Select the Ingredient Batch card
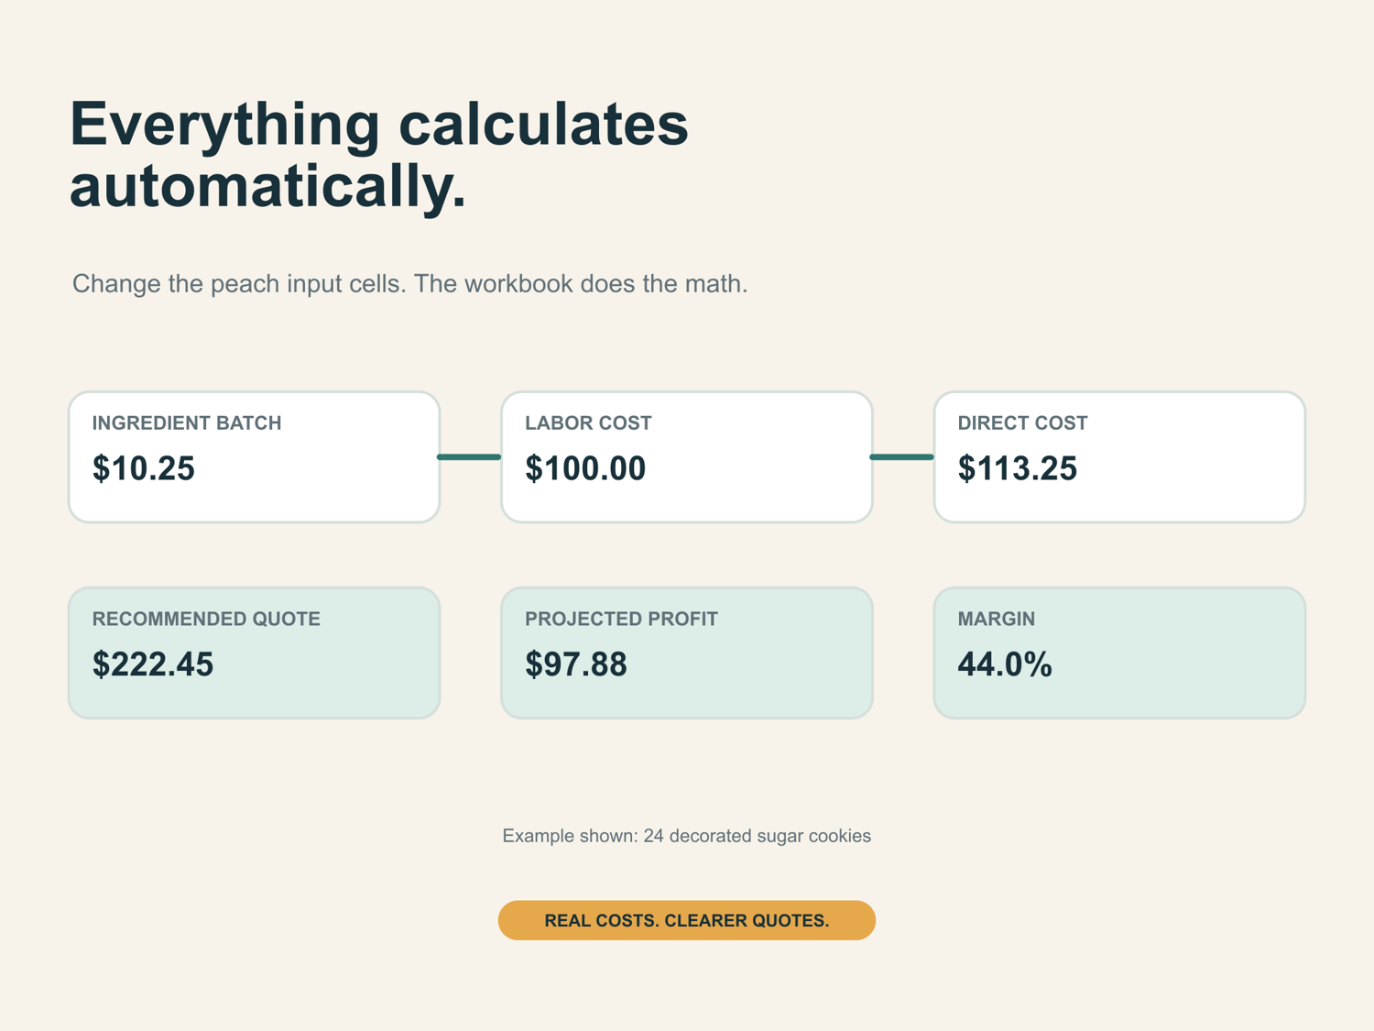Screen dimensions: 1374x1031 click(255, 457)
